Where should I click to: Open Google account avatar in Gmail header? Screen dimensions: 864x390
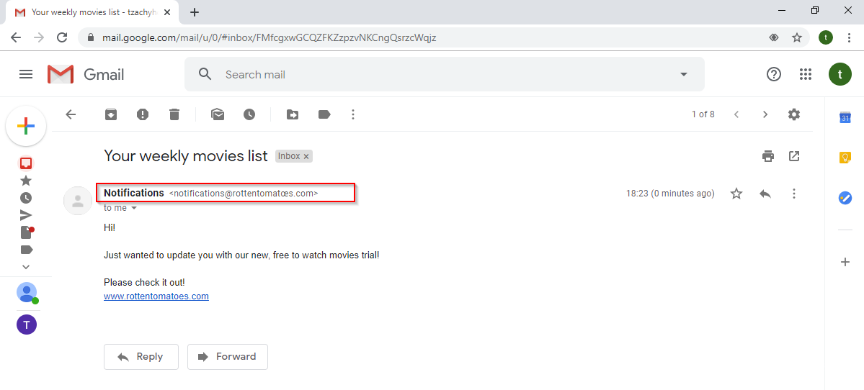coord(839,74)
